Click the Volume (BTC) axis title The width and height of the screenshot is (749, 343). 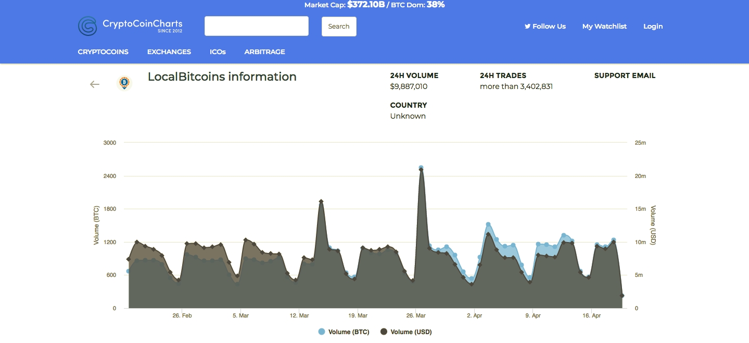(96, 225)
